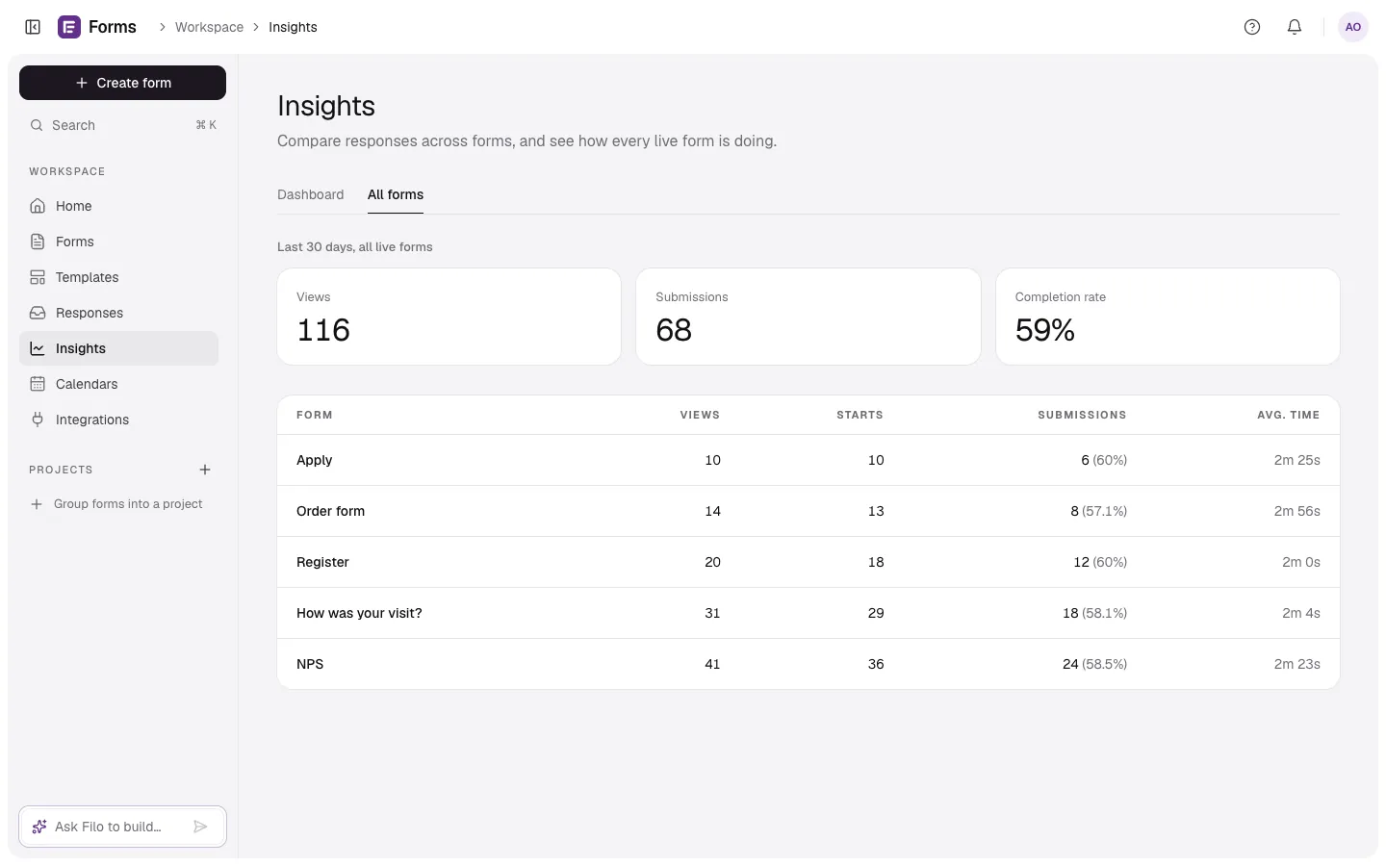This screenshot has height=866, width=1386.
Task: Go to Templates in the sidebar
Action: [x=118, y=277]
